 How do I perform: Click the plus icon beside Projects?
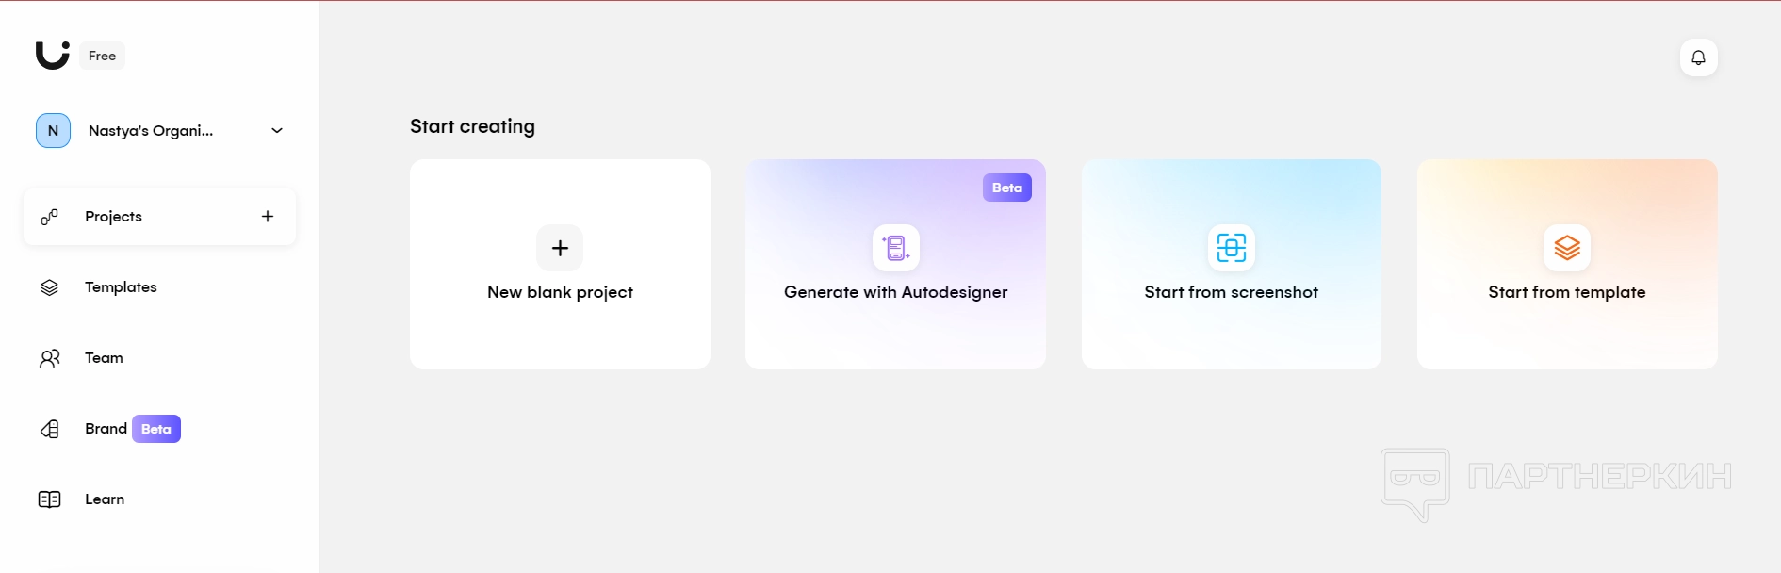268,217
